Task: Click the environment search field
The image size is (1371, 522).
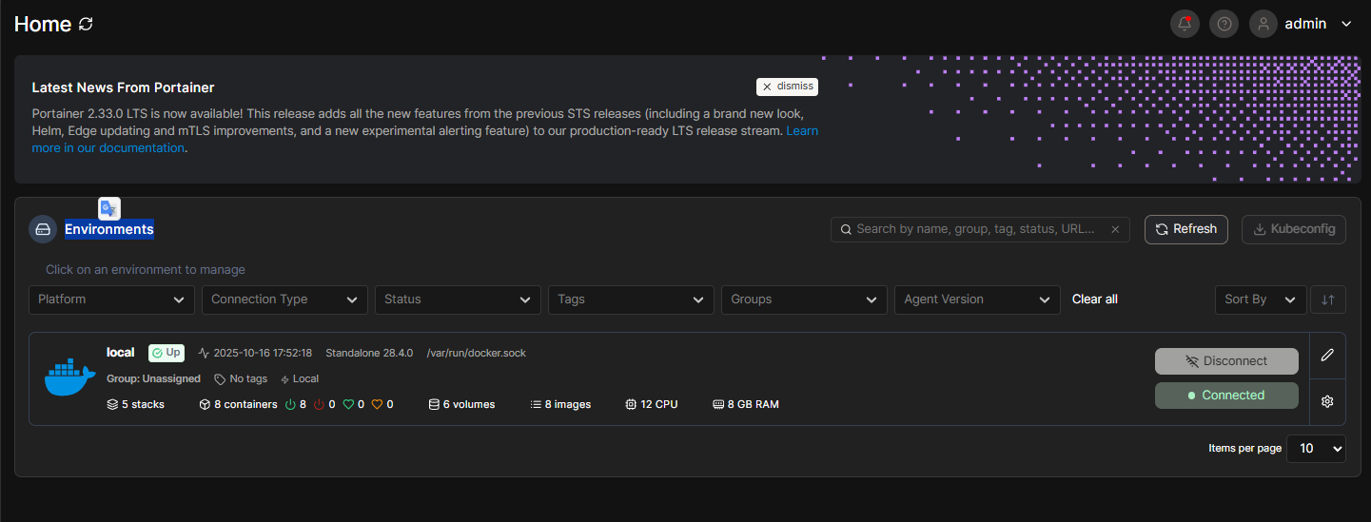Action: (975, 229)
